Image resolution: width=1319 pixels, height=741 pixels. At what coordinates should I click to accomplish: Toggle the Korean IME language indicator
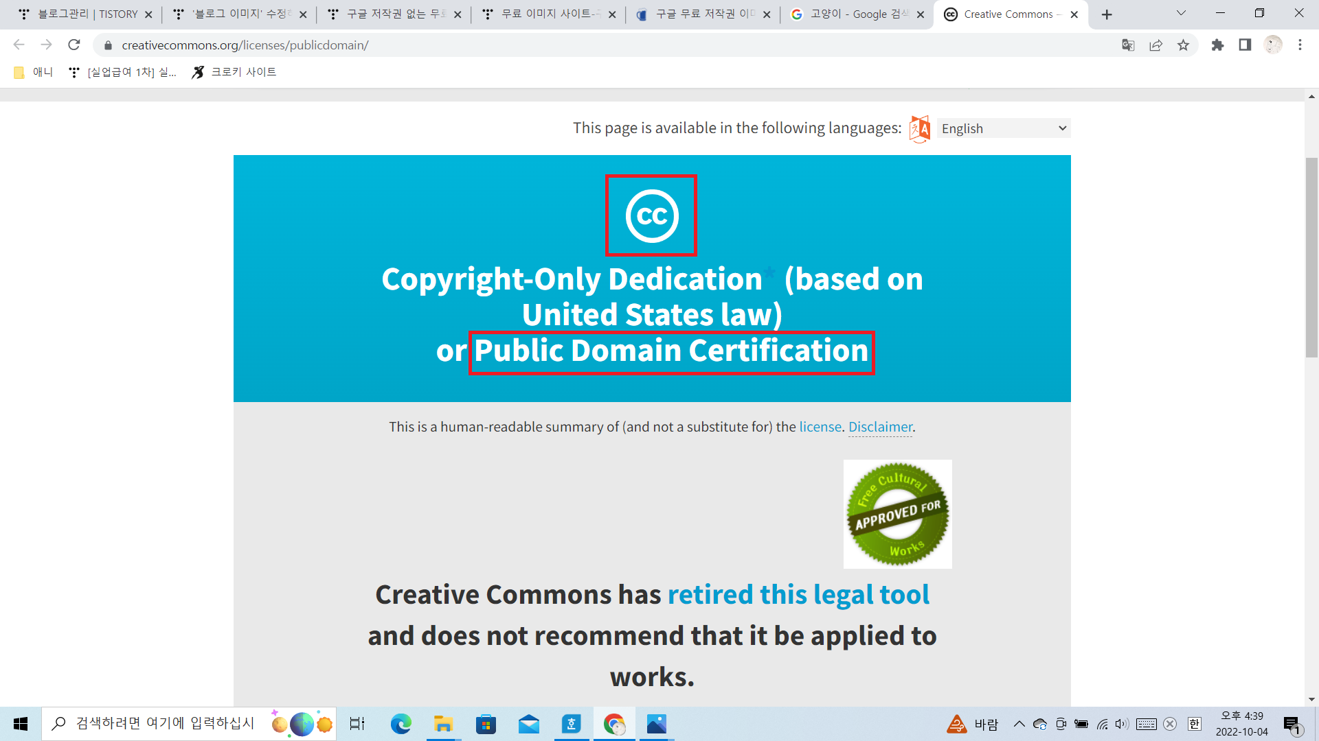point(1195,724)
